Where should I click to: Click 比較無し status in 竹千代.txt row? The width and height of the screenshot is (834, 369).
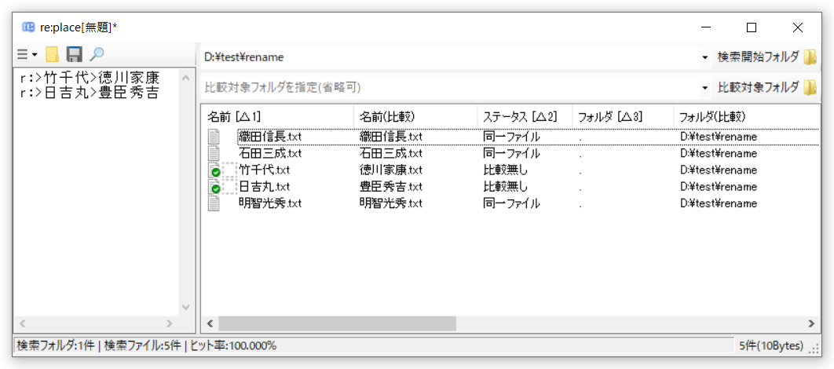[505, 170]
